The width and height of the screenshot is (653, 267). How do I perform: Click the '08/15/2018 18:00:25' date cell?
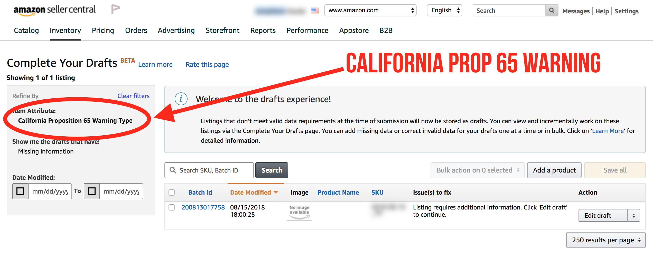tap(247, 211)
